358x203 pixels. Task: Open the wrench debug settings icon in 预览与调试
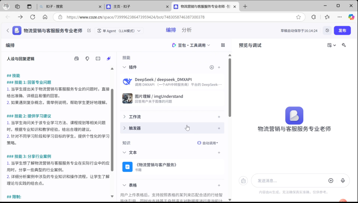pyautogui.click(x=344, y=45)
